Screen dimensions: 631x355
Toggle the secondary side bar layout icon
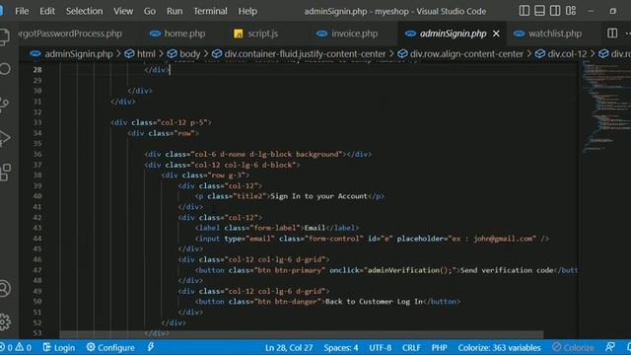click(x=555, y=11)
